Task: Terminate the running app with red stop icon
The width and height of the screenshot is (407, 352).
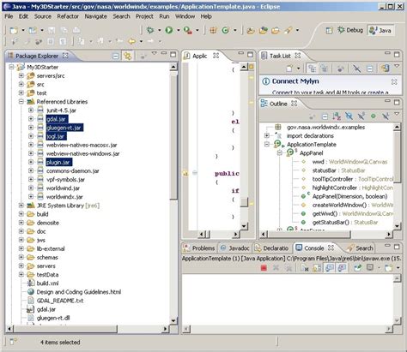Action: 264,268
